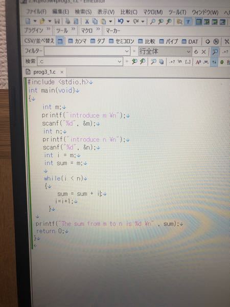The image size is (230, 307).
Task: Click the Copy icon
Action: (95, 21)
